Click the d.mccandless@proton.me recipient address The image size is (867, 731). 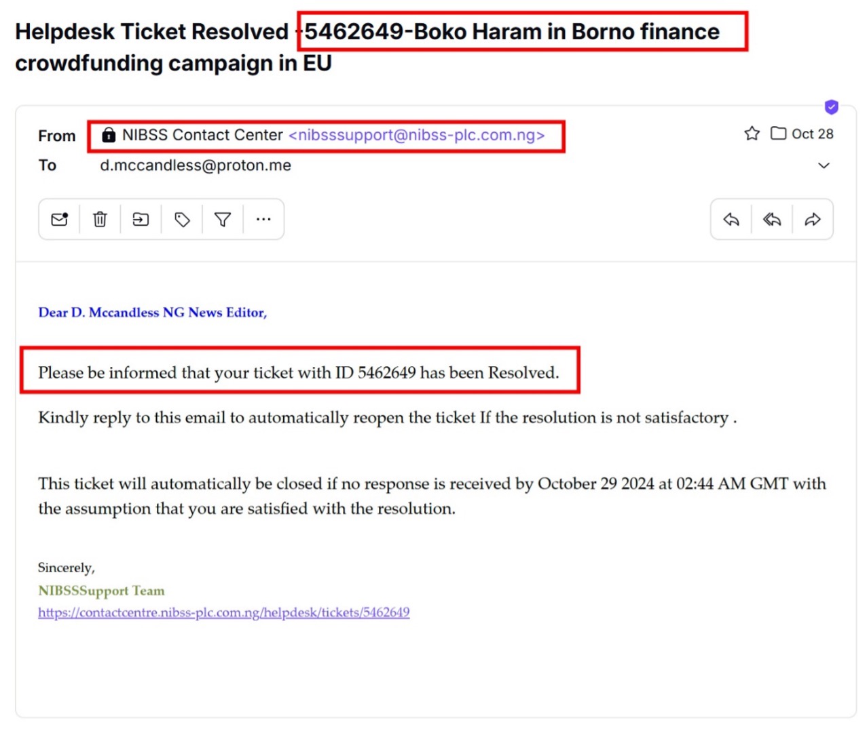tap(196, 165)
